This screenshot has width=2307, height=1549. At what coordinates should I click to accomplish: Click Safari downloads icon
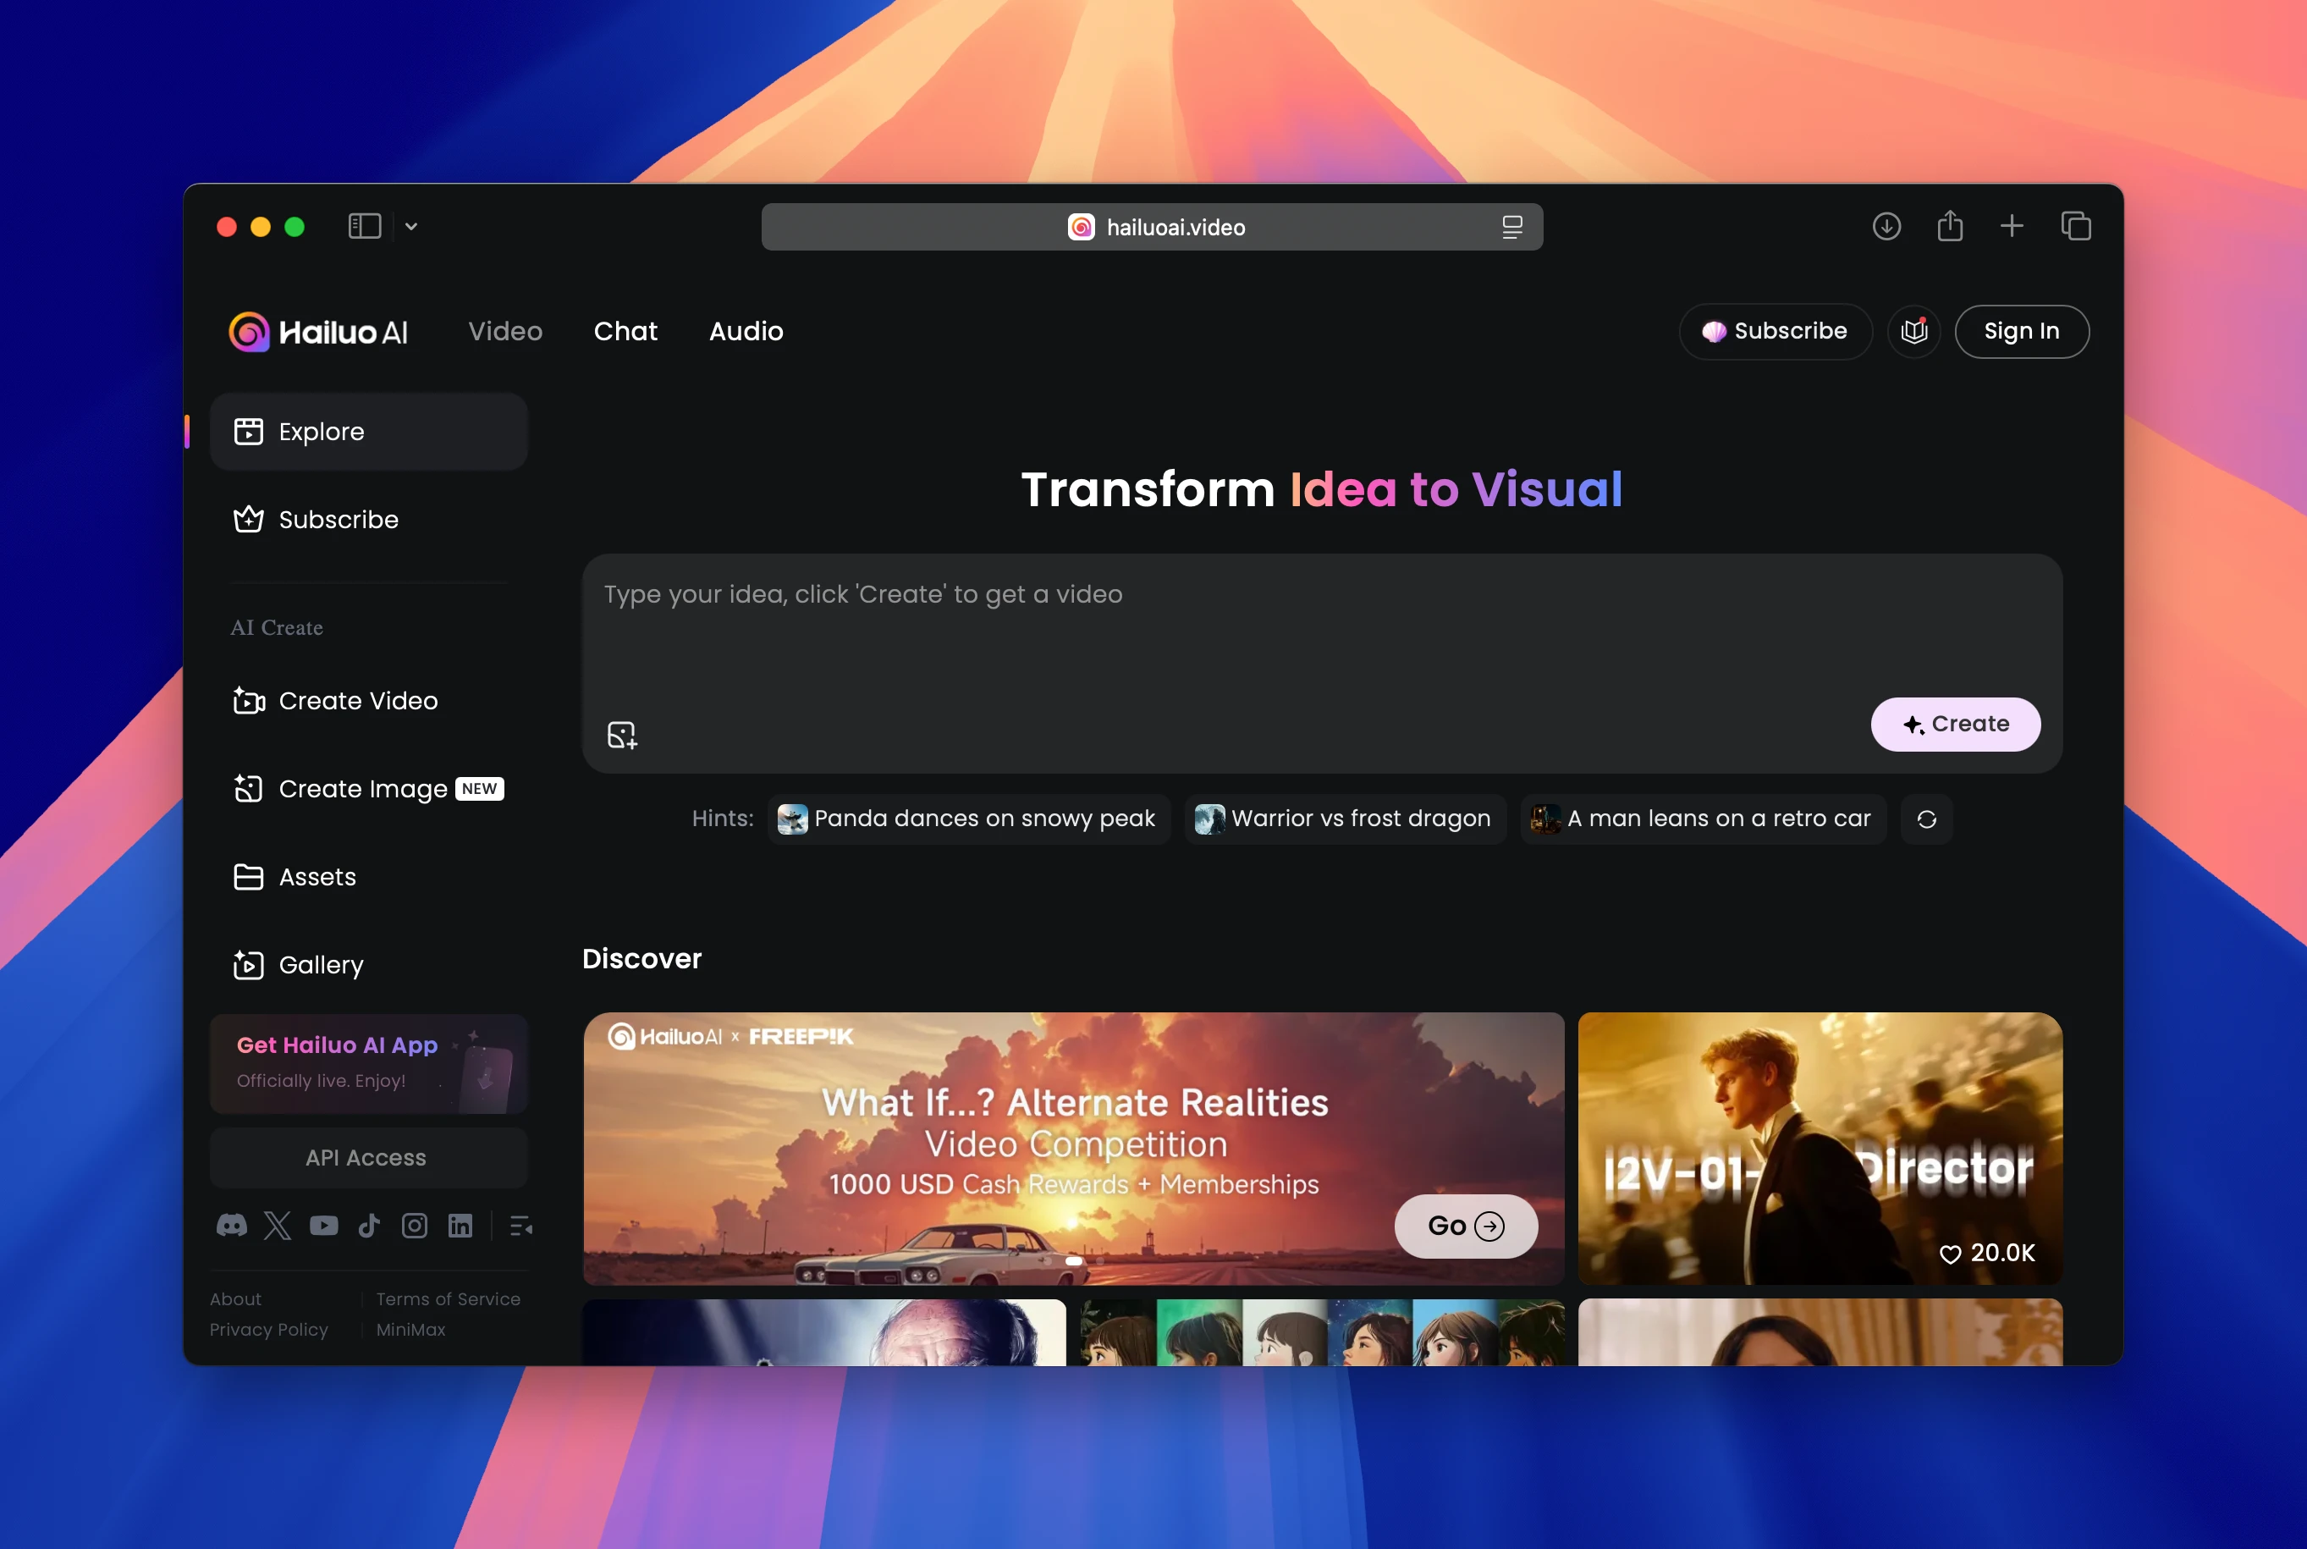[x=1886, y=226]
